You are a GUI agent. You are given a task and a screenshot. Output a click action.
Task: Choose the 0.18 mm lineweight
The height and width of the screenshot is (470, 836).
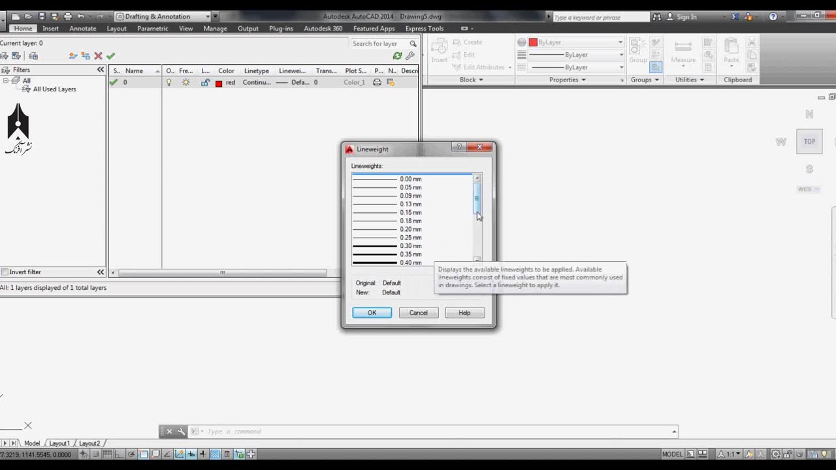point(412,221)
